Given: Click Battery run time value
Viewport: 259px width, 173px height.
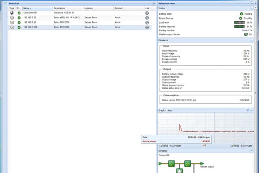Looking at the screenshot, I should tap(247, 31).
